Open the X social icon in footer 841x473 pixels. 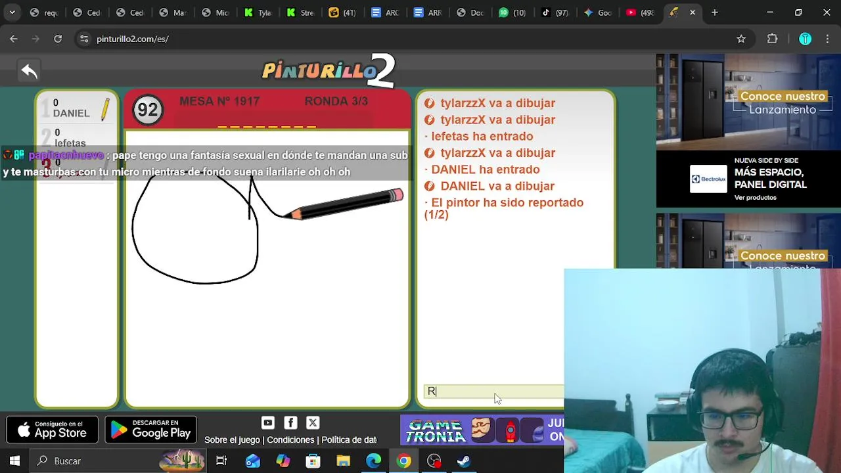(x=313, y=422)
